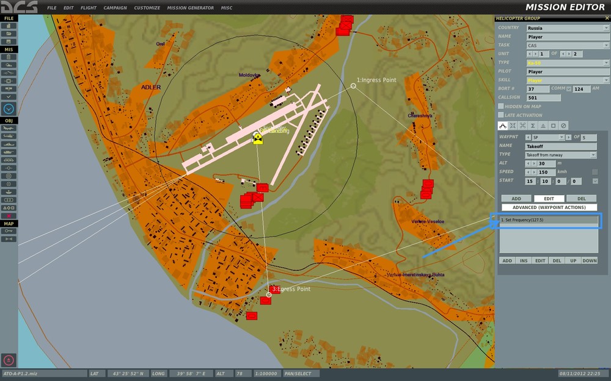This screenshot has height=381, width=611.
Task: Click the waypoint ADD button
Action: 516,199
